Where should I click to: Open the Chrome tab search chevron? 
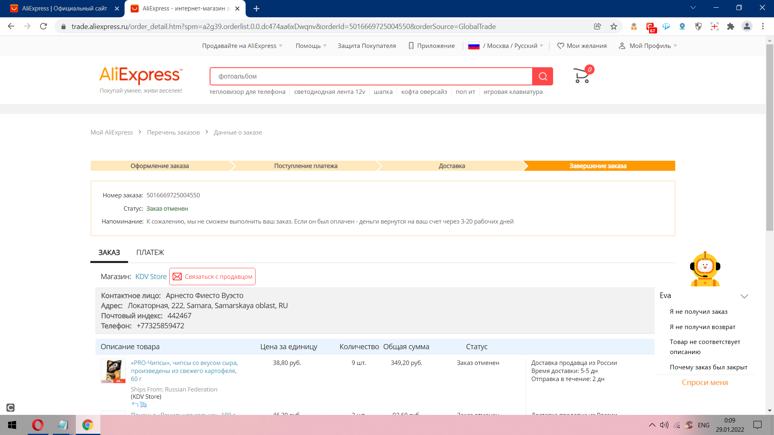click(x=693, y=8)
